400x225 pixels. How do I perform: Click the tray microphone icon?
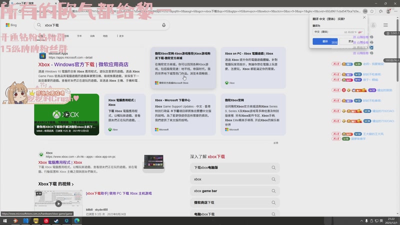[x=366, y=221]
